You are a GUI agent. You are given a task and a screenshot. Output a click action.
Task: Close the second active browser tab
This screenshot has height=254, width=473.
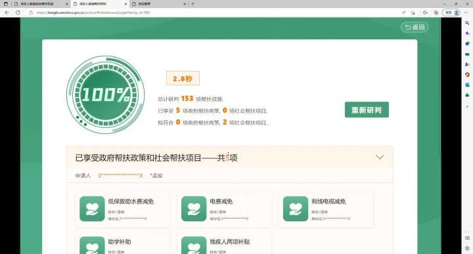125,4
